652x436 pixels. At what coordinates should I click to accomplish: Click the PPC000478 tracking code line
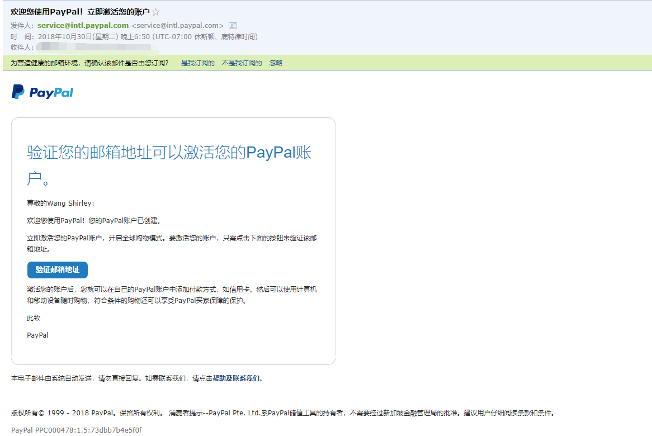[77, 430]
